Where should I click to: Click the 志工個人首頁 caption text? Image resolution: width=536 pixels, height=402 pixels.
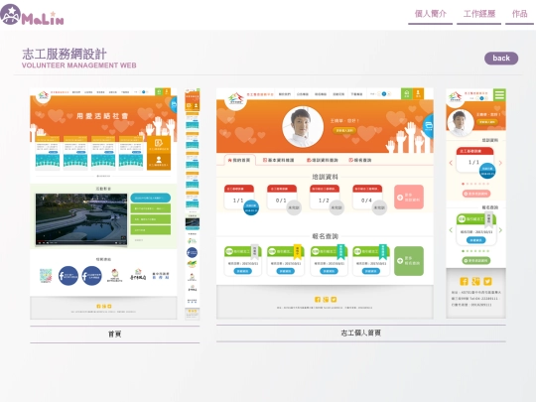[x=360, y=333]
